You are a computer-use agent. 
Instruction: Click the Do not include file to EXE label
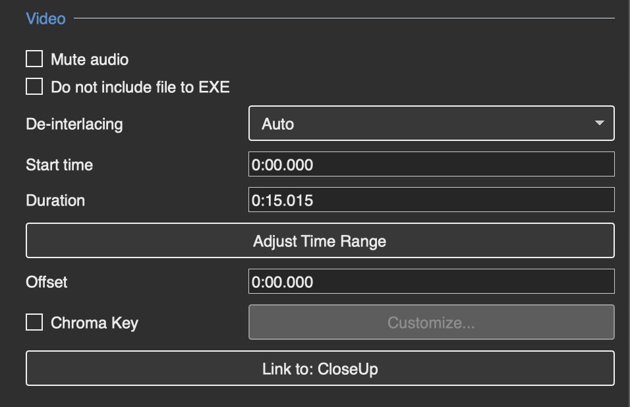[x=140, y=87]
